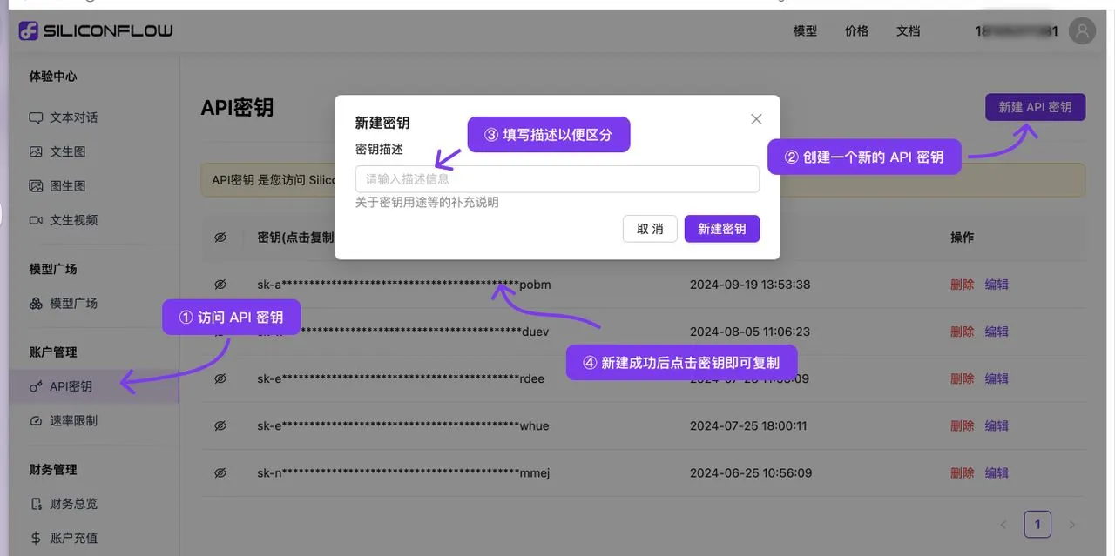This screenshot has width=1115, height=556.
Task: Open the user avatar menu
Action: tap(1081, 30)
